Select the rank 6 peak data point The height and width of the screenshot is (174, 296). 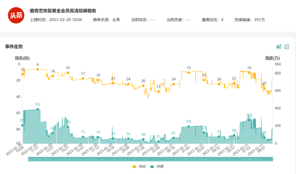tap(38, 69)
